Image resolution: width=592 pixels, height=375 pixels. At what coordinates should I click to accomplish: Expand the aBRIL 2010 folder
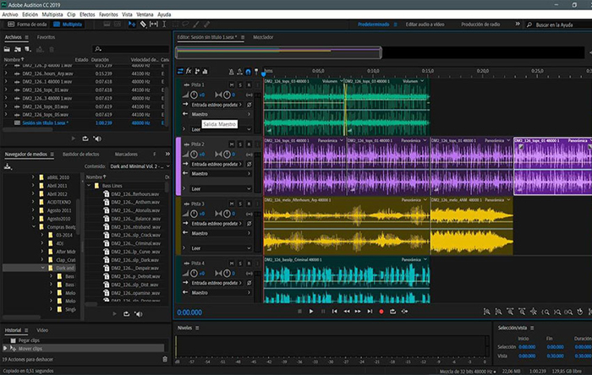click(34, 177)
